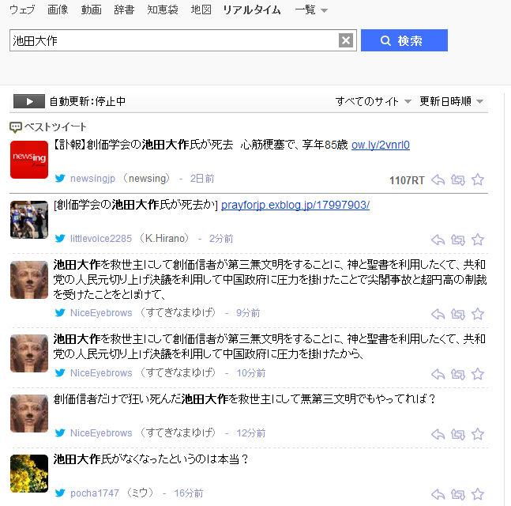Star the NiceEyebrows 12分前 tweet
This screenshot has width=511, height=506.
pyautogui.click(x=478, y=434)
